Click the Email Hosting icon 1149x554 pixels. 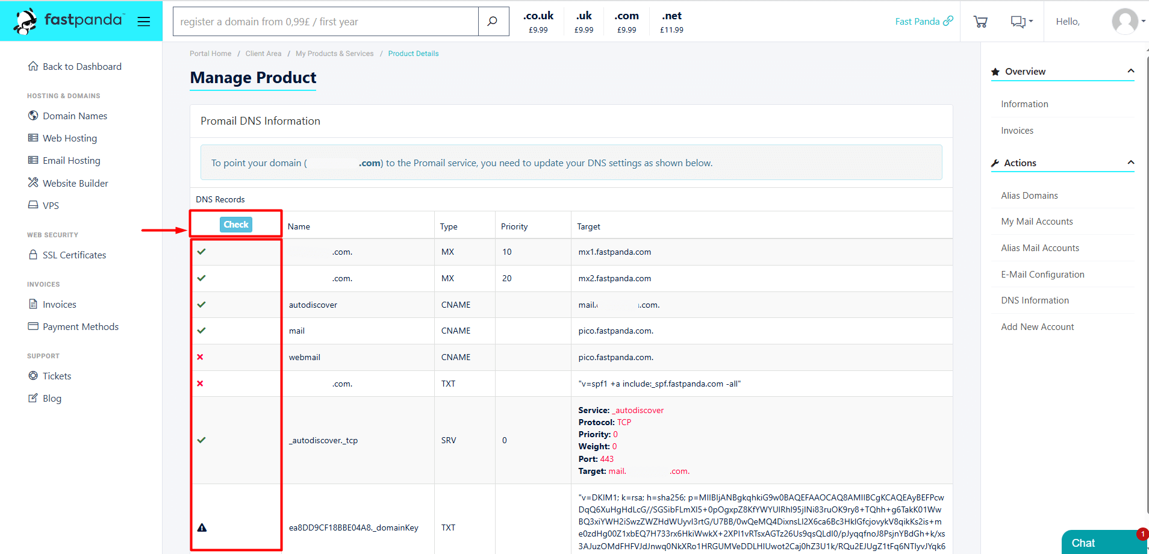click(33, 160)
